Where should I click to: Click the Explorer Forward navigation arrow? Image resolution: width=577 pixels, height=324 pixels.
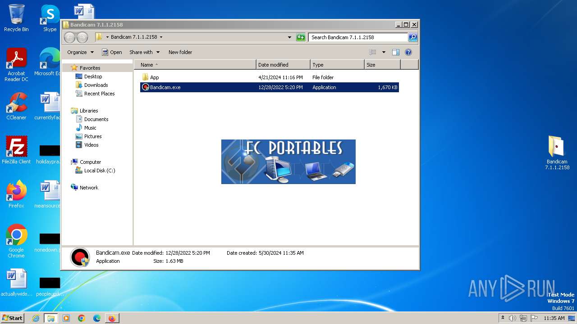[x=82, y=37]
